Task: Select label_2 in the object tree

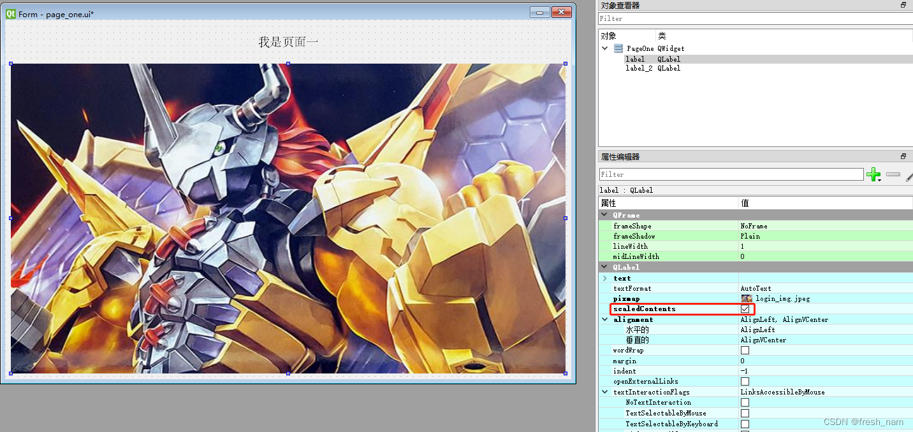Action: click(639, 68)
